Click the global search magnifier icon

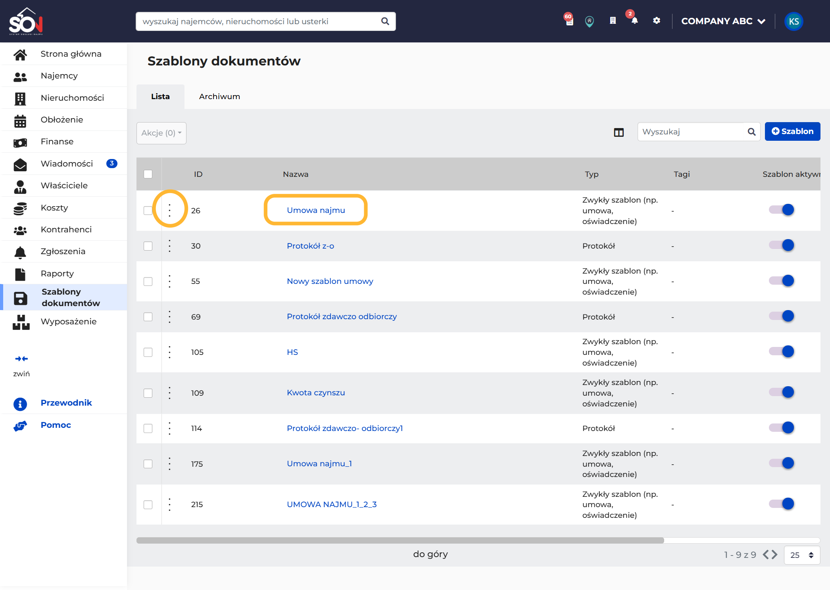point(385,21)
